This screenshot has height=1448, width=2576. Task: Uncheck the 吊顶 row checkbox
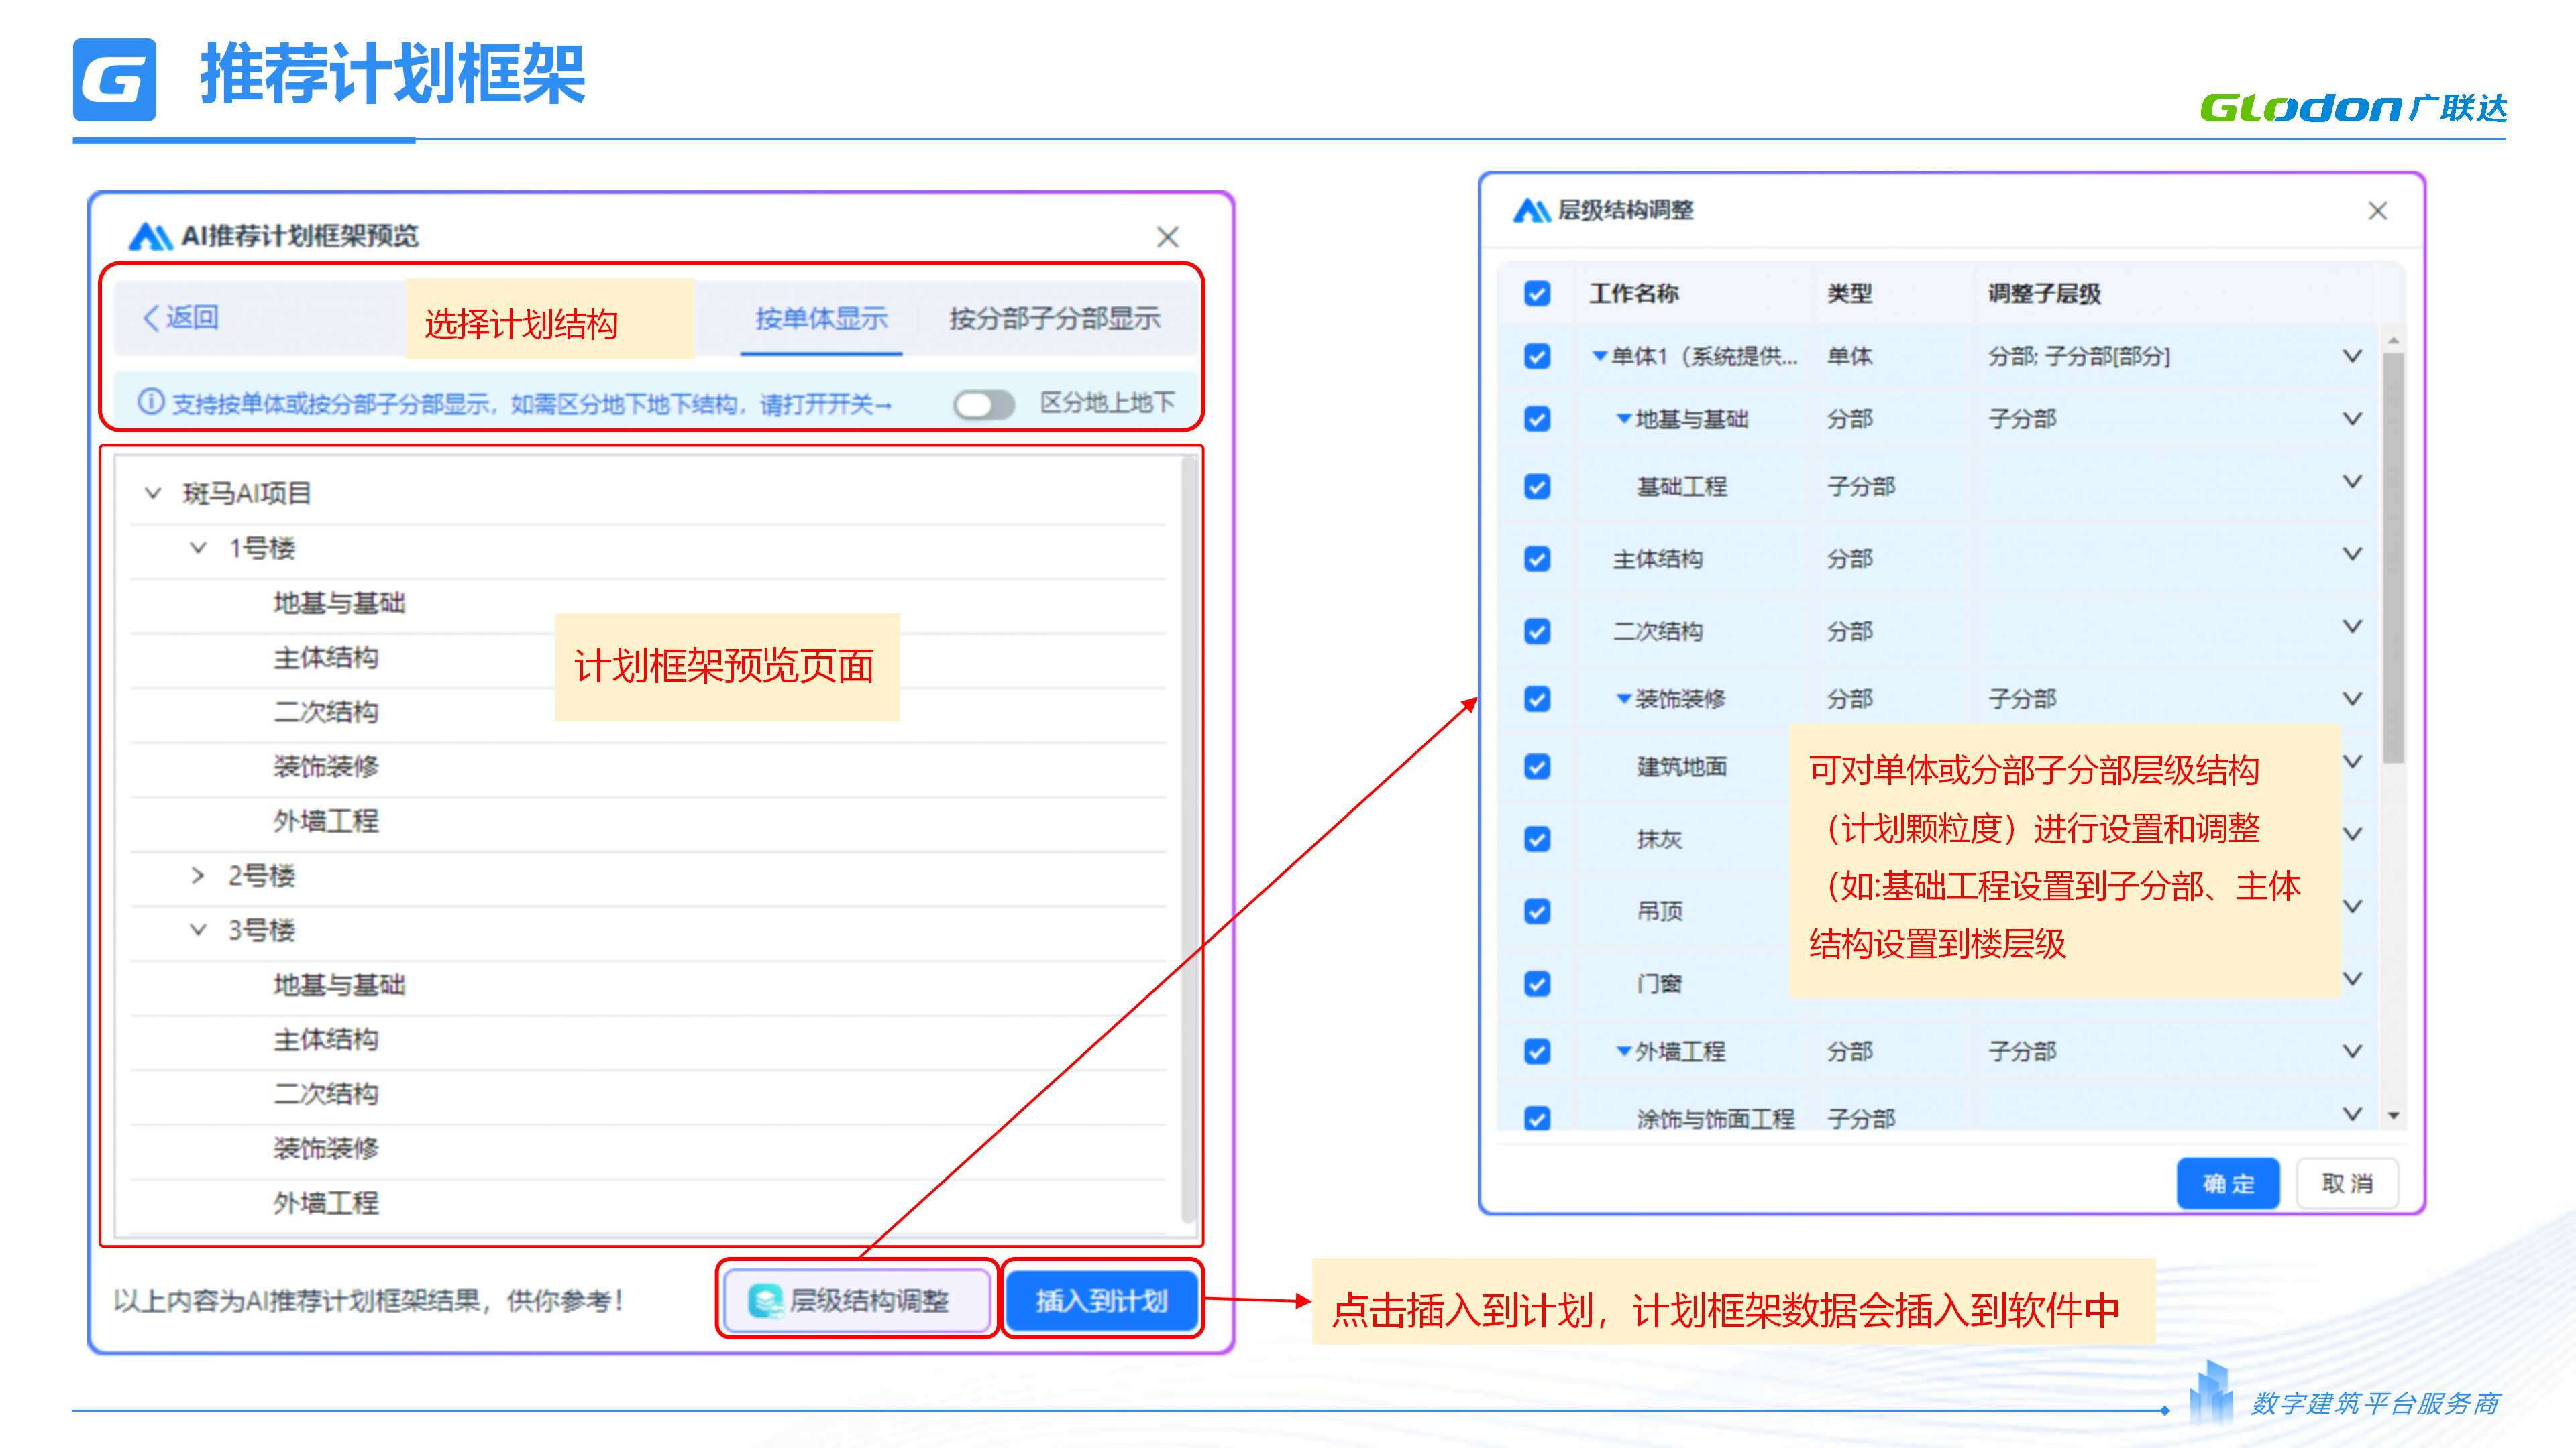click(x=1537, y=912)
